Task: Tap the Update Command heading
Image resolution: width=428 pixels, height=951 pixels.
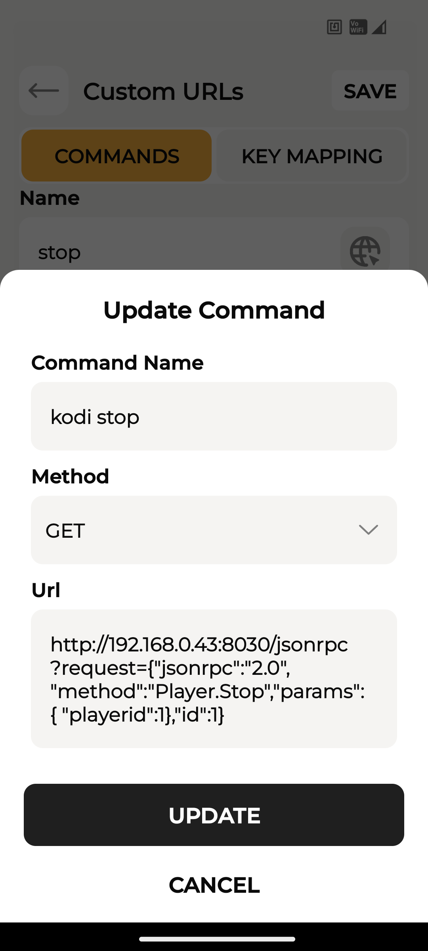Action: [x=214, y=310]
